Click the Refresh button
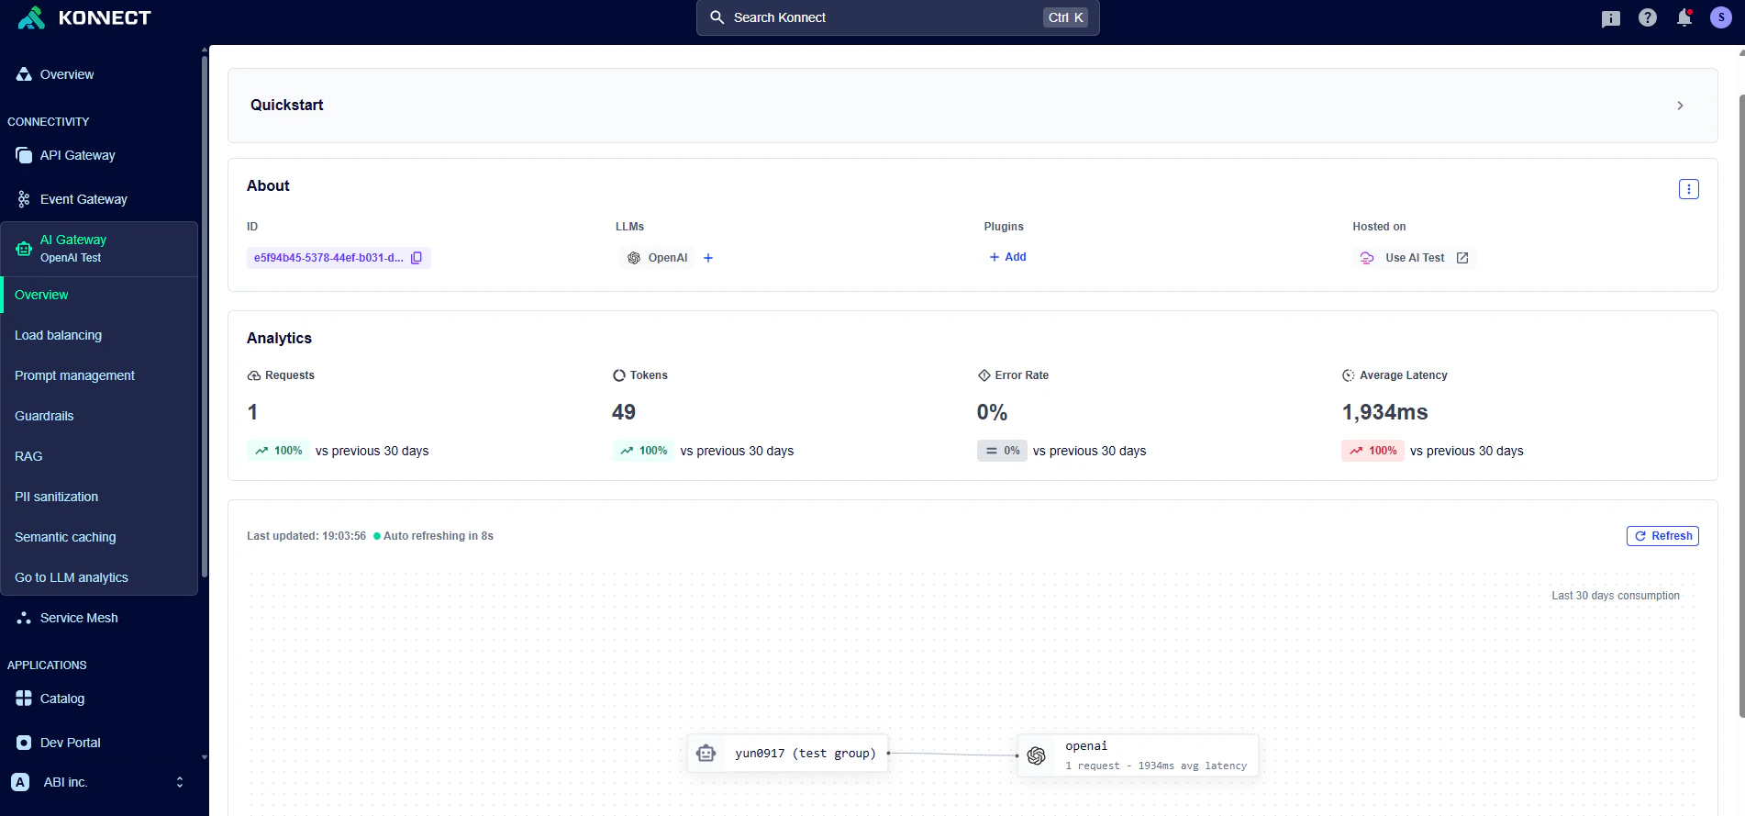 (1662, 536)
